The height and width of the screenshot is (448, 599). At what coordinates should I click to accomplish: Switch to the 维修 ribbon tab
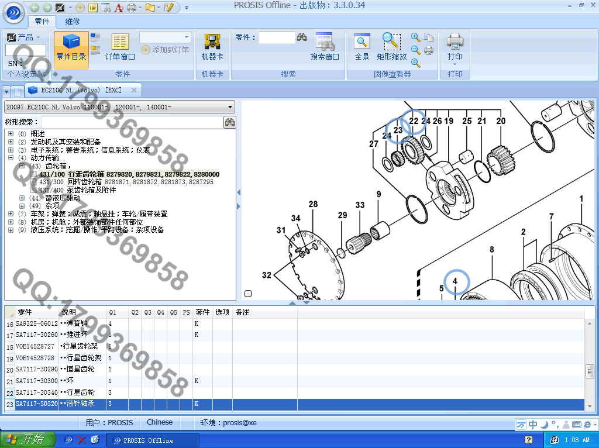[x=73, y=22]
